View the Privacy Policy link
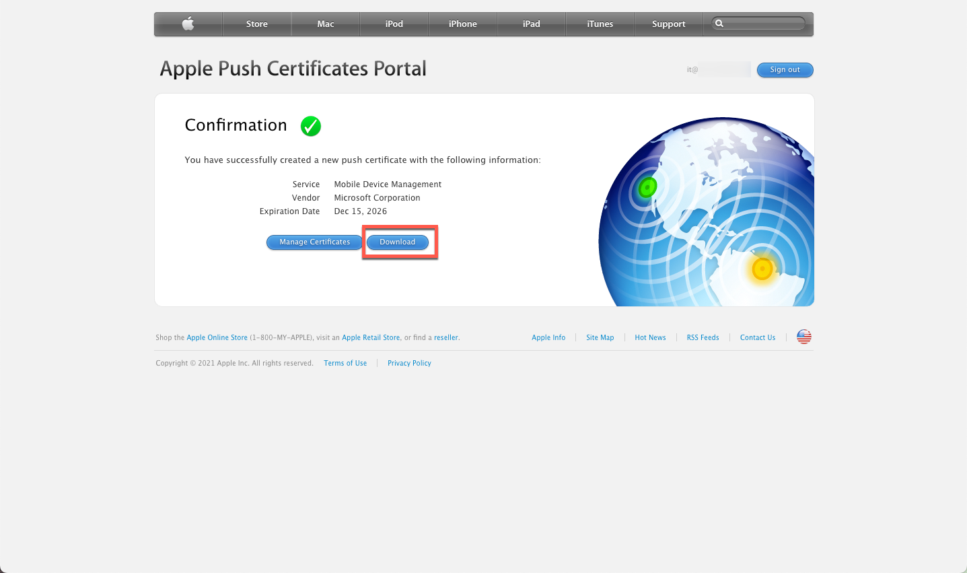Viewport: 967px width, 573px height. (x=409, y=364)
